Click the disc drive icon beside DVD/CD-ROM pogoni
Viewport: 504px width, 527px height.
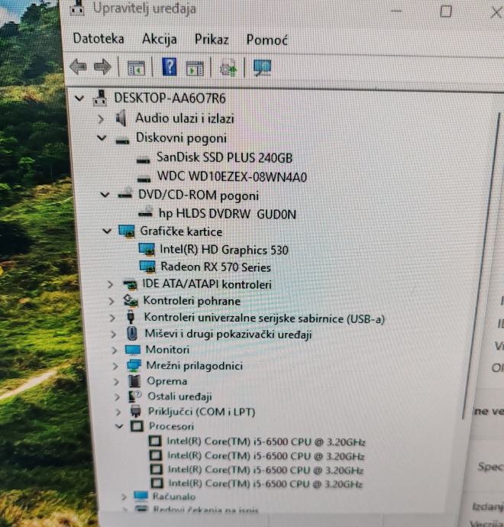pyautogui.click(x=125, y=193)
